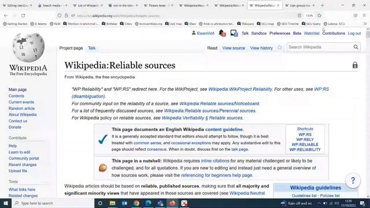Bookmark this page with the star icon
This screenshot has height=208, width=370.
(319, 16)
